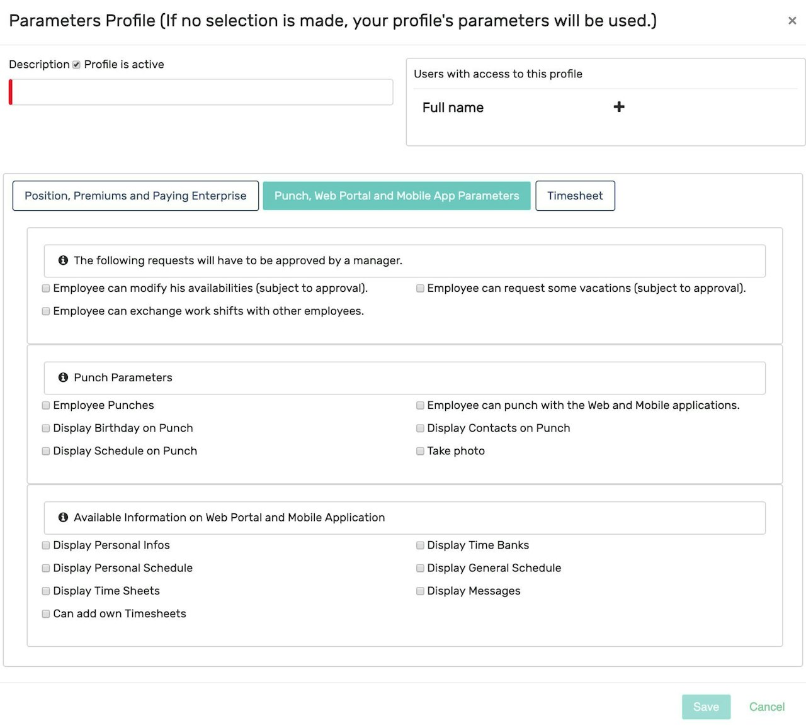
Task: Toggle the Profile is active checkbox
Action: [x=76, y=65]
